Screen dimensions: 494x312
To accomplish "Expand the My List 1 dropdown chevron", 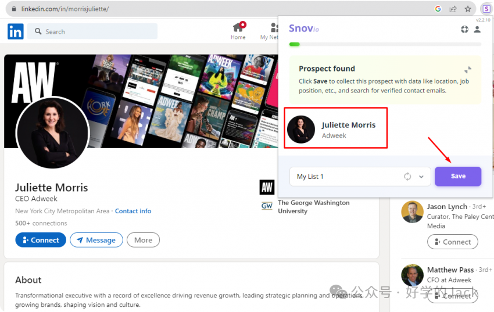I will 421,177.
